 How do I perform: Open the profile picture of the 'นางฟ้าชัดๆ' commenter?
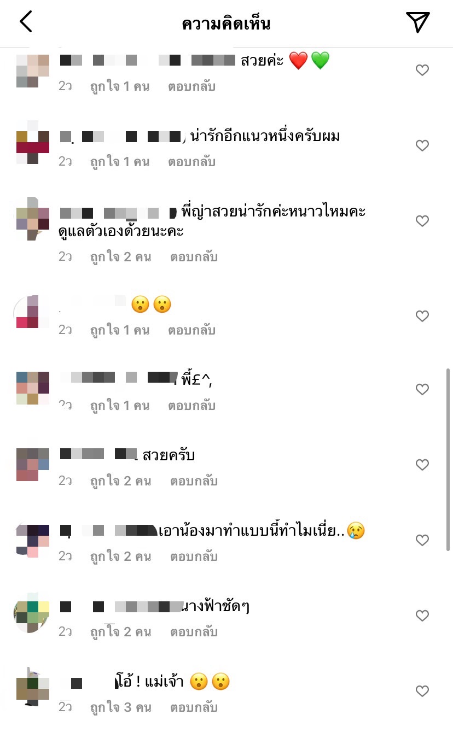pyautogui.click(x=31, y=616)
